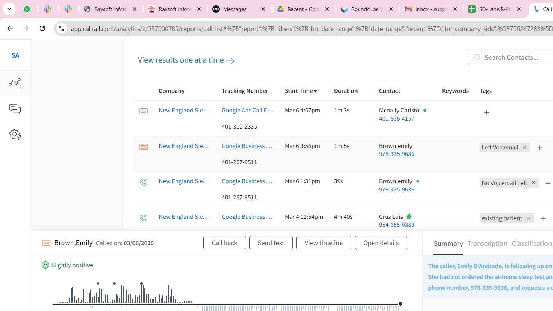Play voicemail icon for Mcnally Christo call
This screenshot has width=553, height=311.
point(143,112)
